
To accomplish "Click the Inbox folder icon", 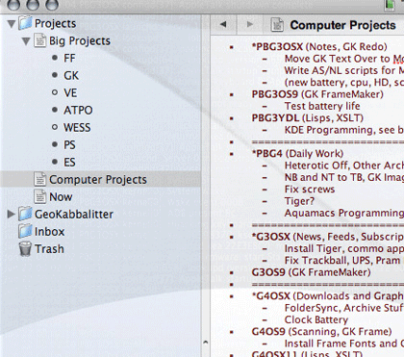I will [25, 231].
